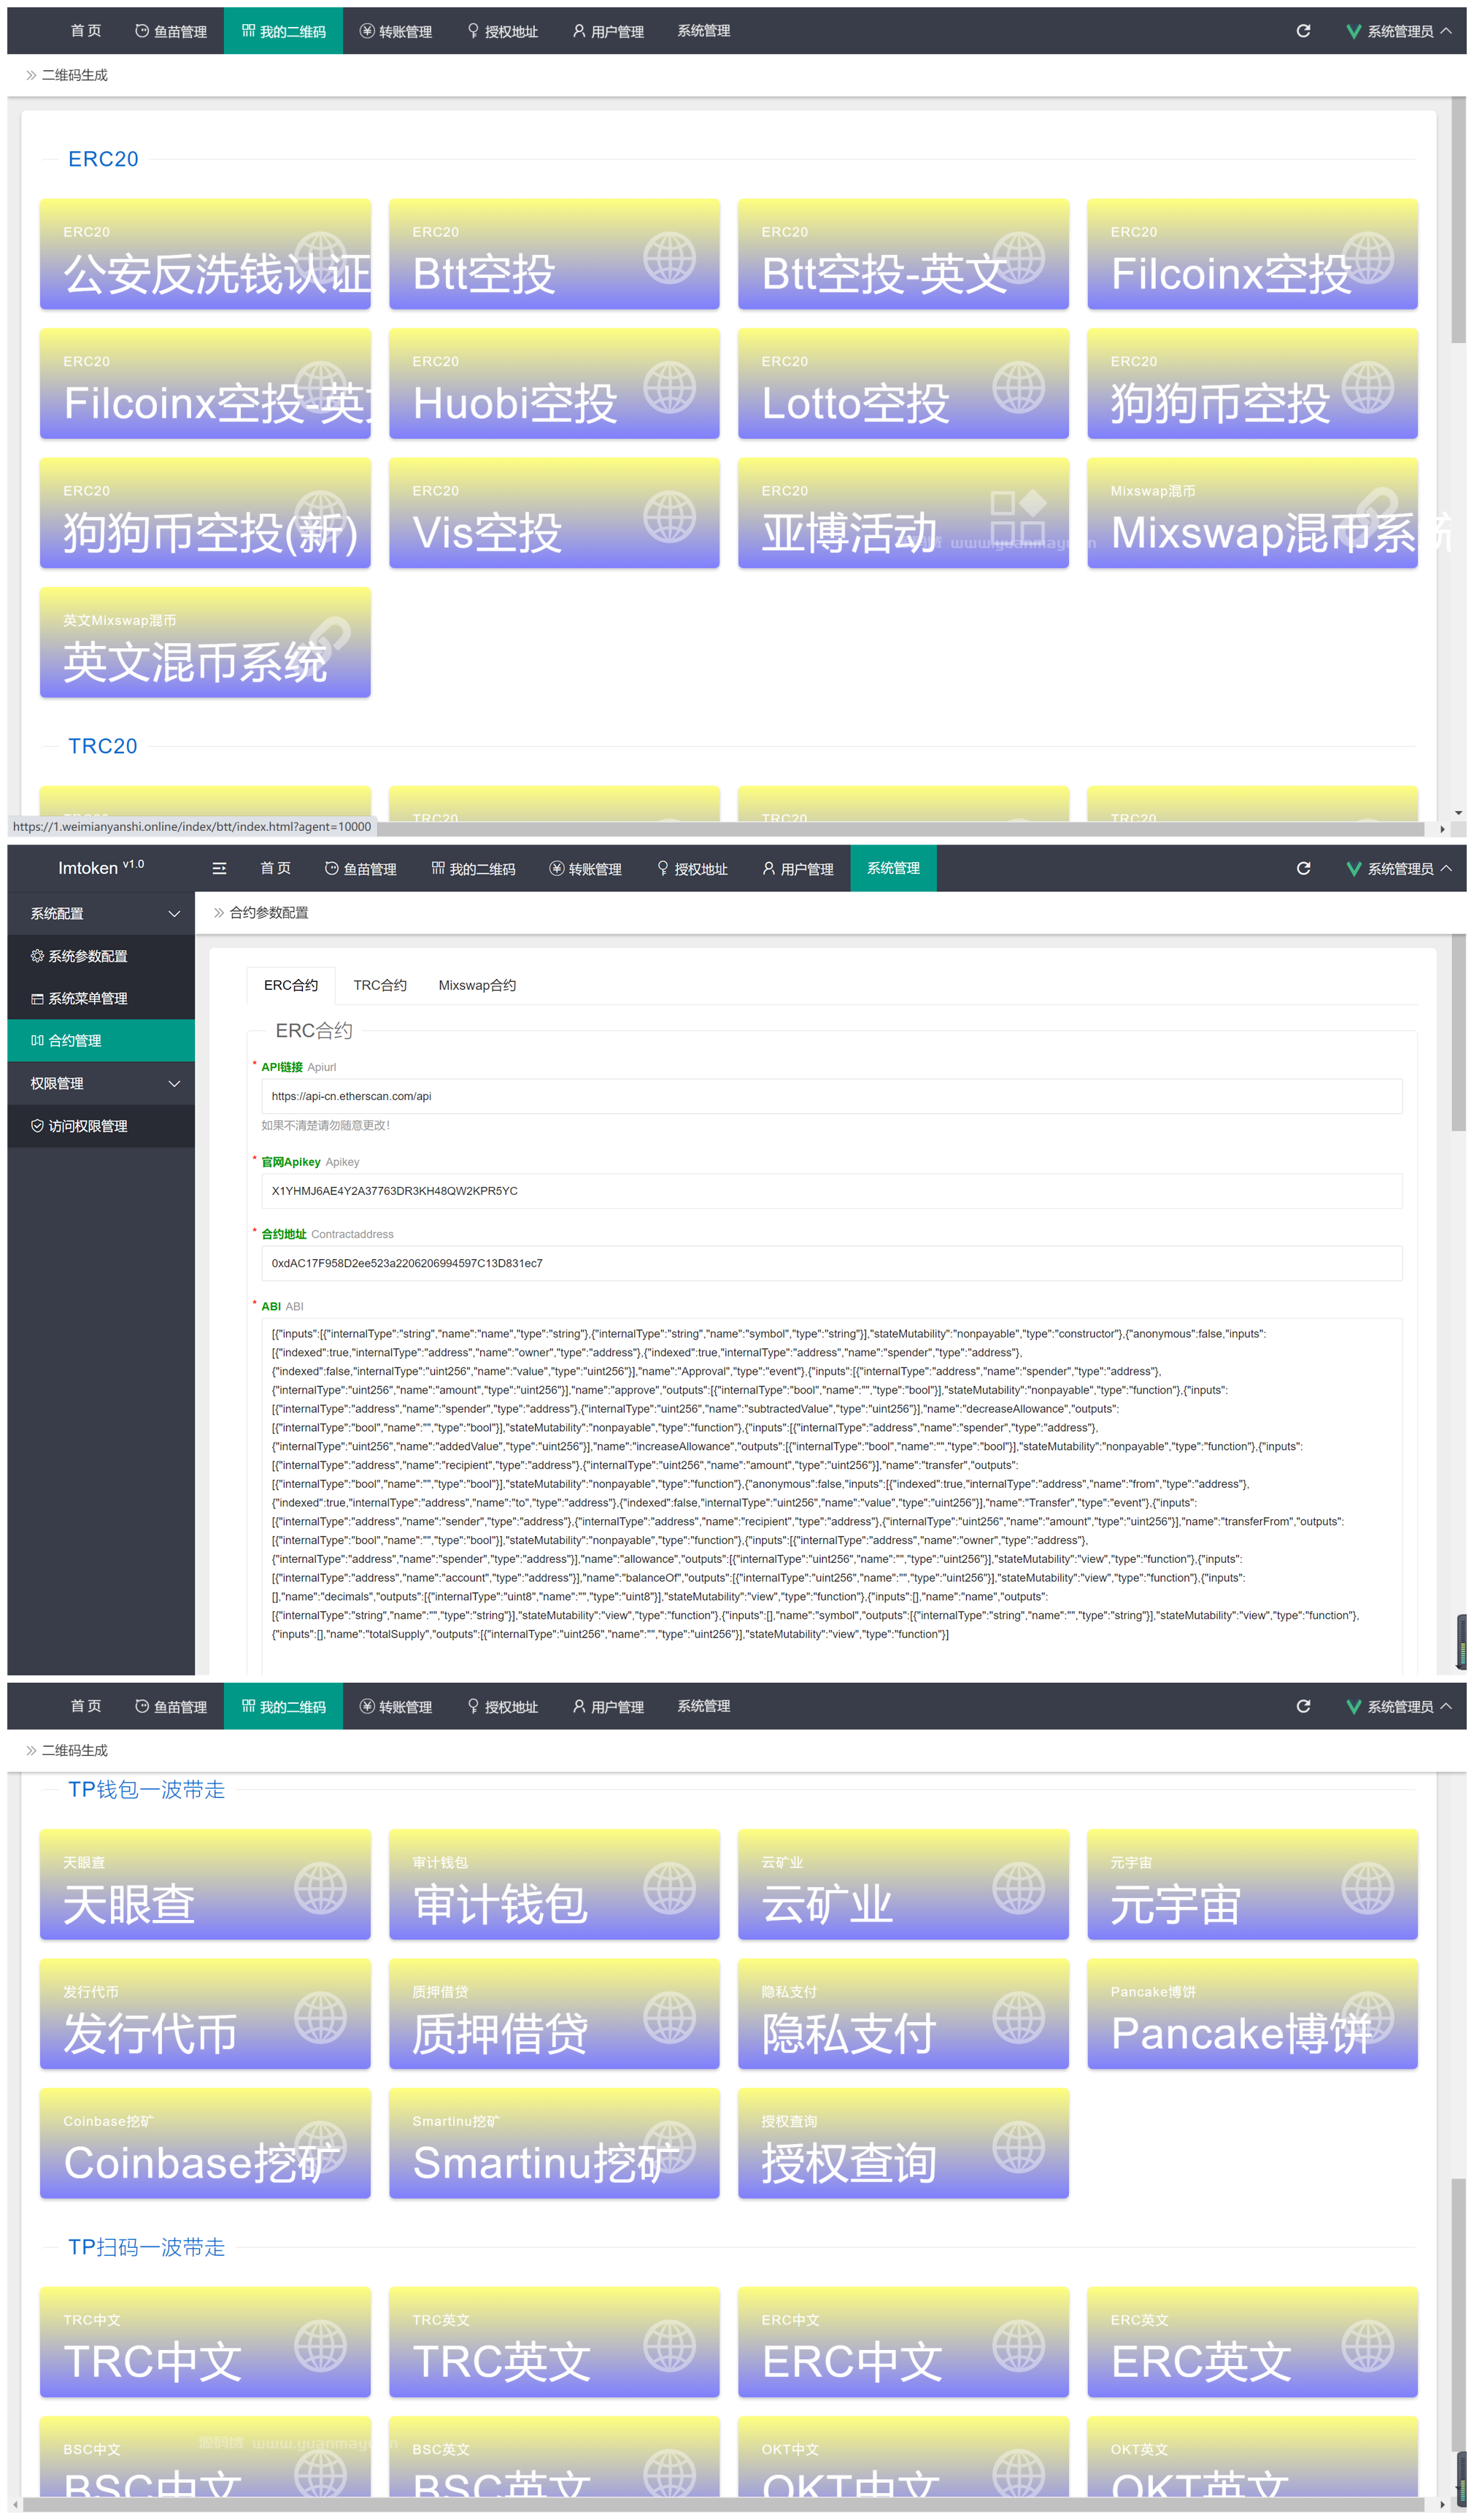Click the globe icon on Filcoinx空投 card
The image size is (1474, 2520).
pos(1367,257)
